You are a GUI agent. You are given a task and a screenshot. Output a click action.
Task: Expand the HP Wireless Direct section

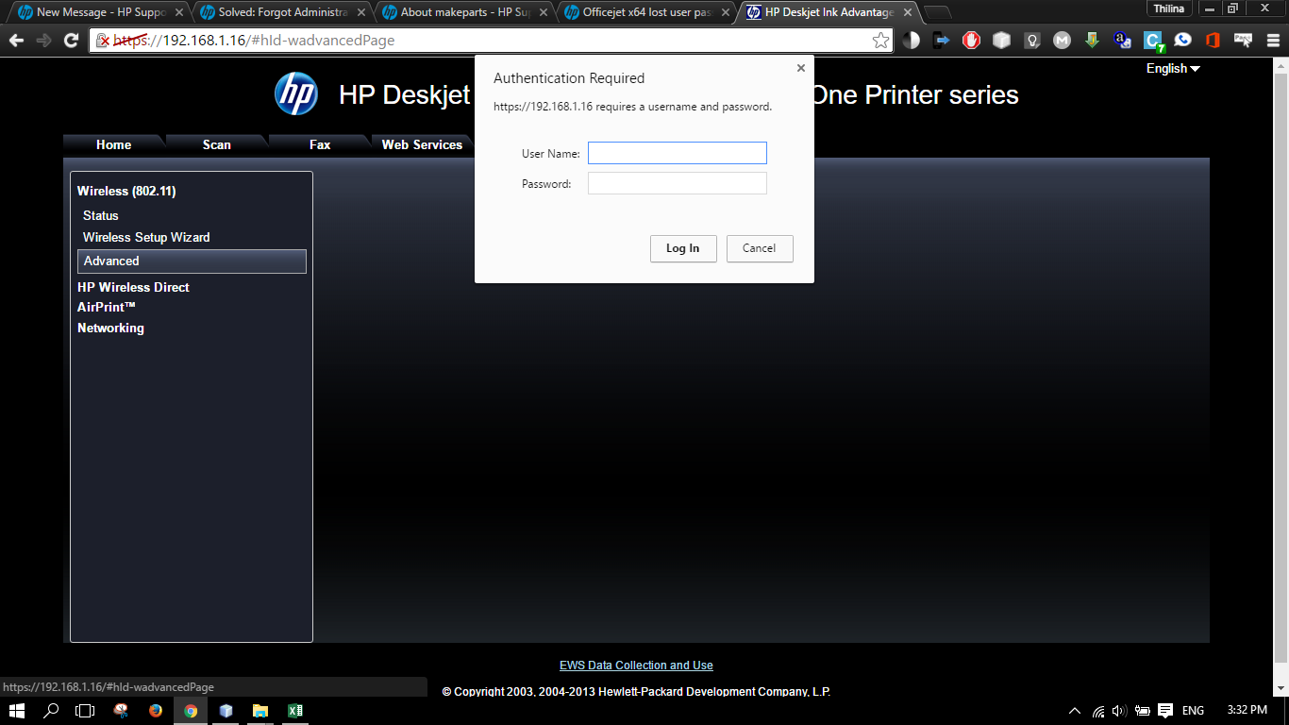[x=133, y=287]
